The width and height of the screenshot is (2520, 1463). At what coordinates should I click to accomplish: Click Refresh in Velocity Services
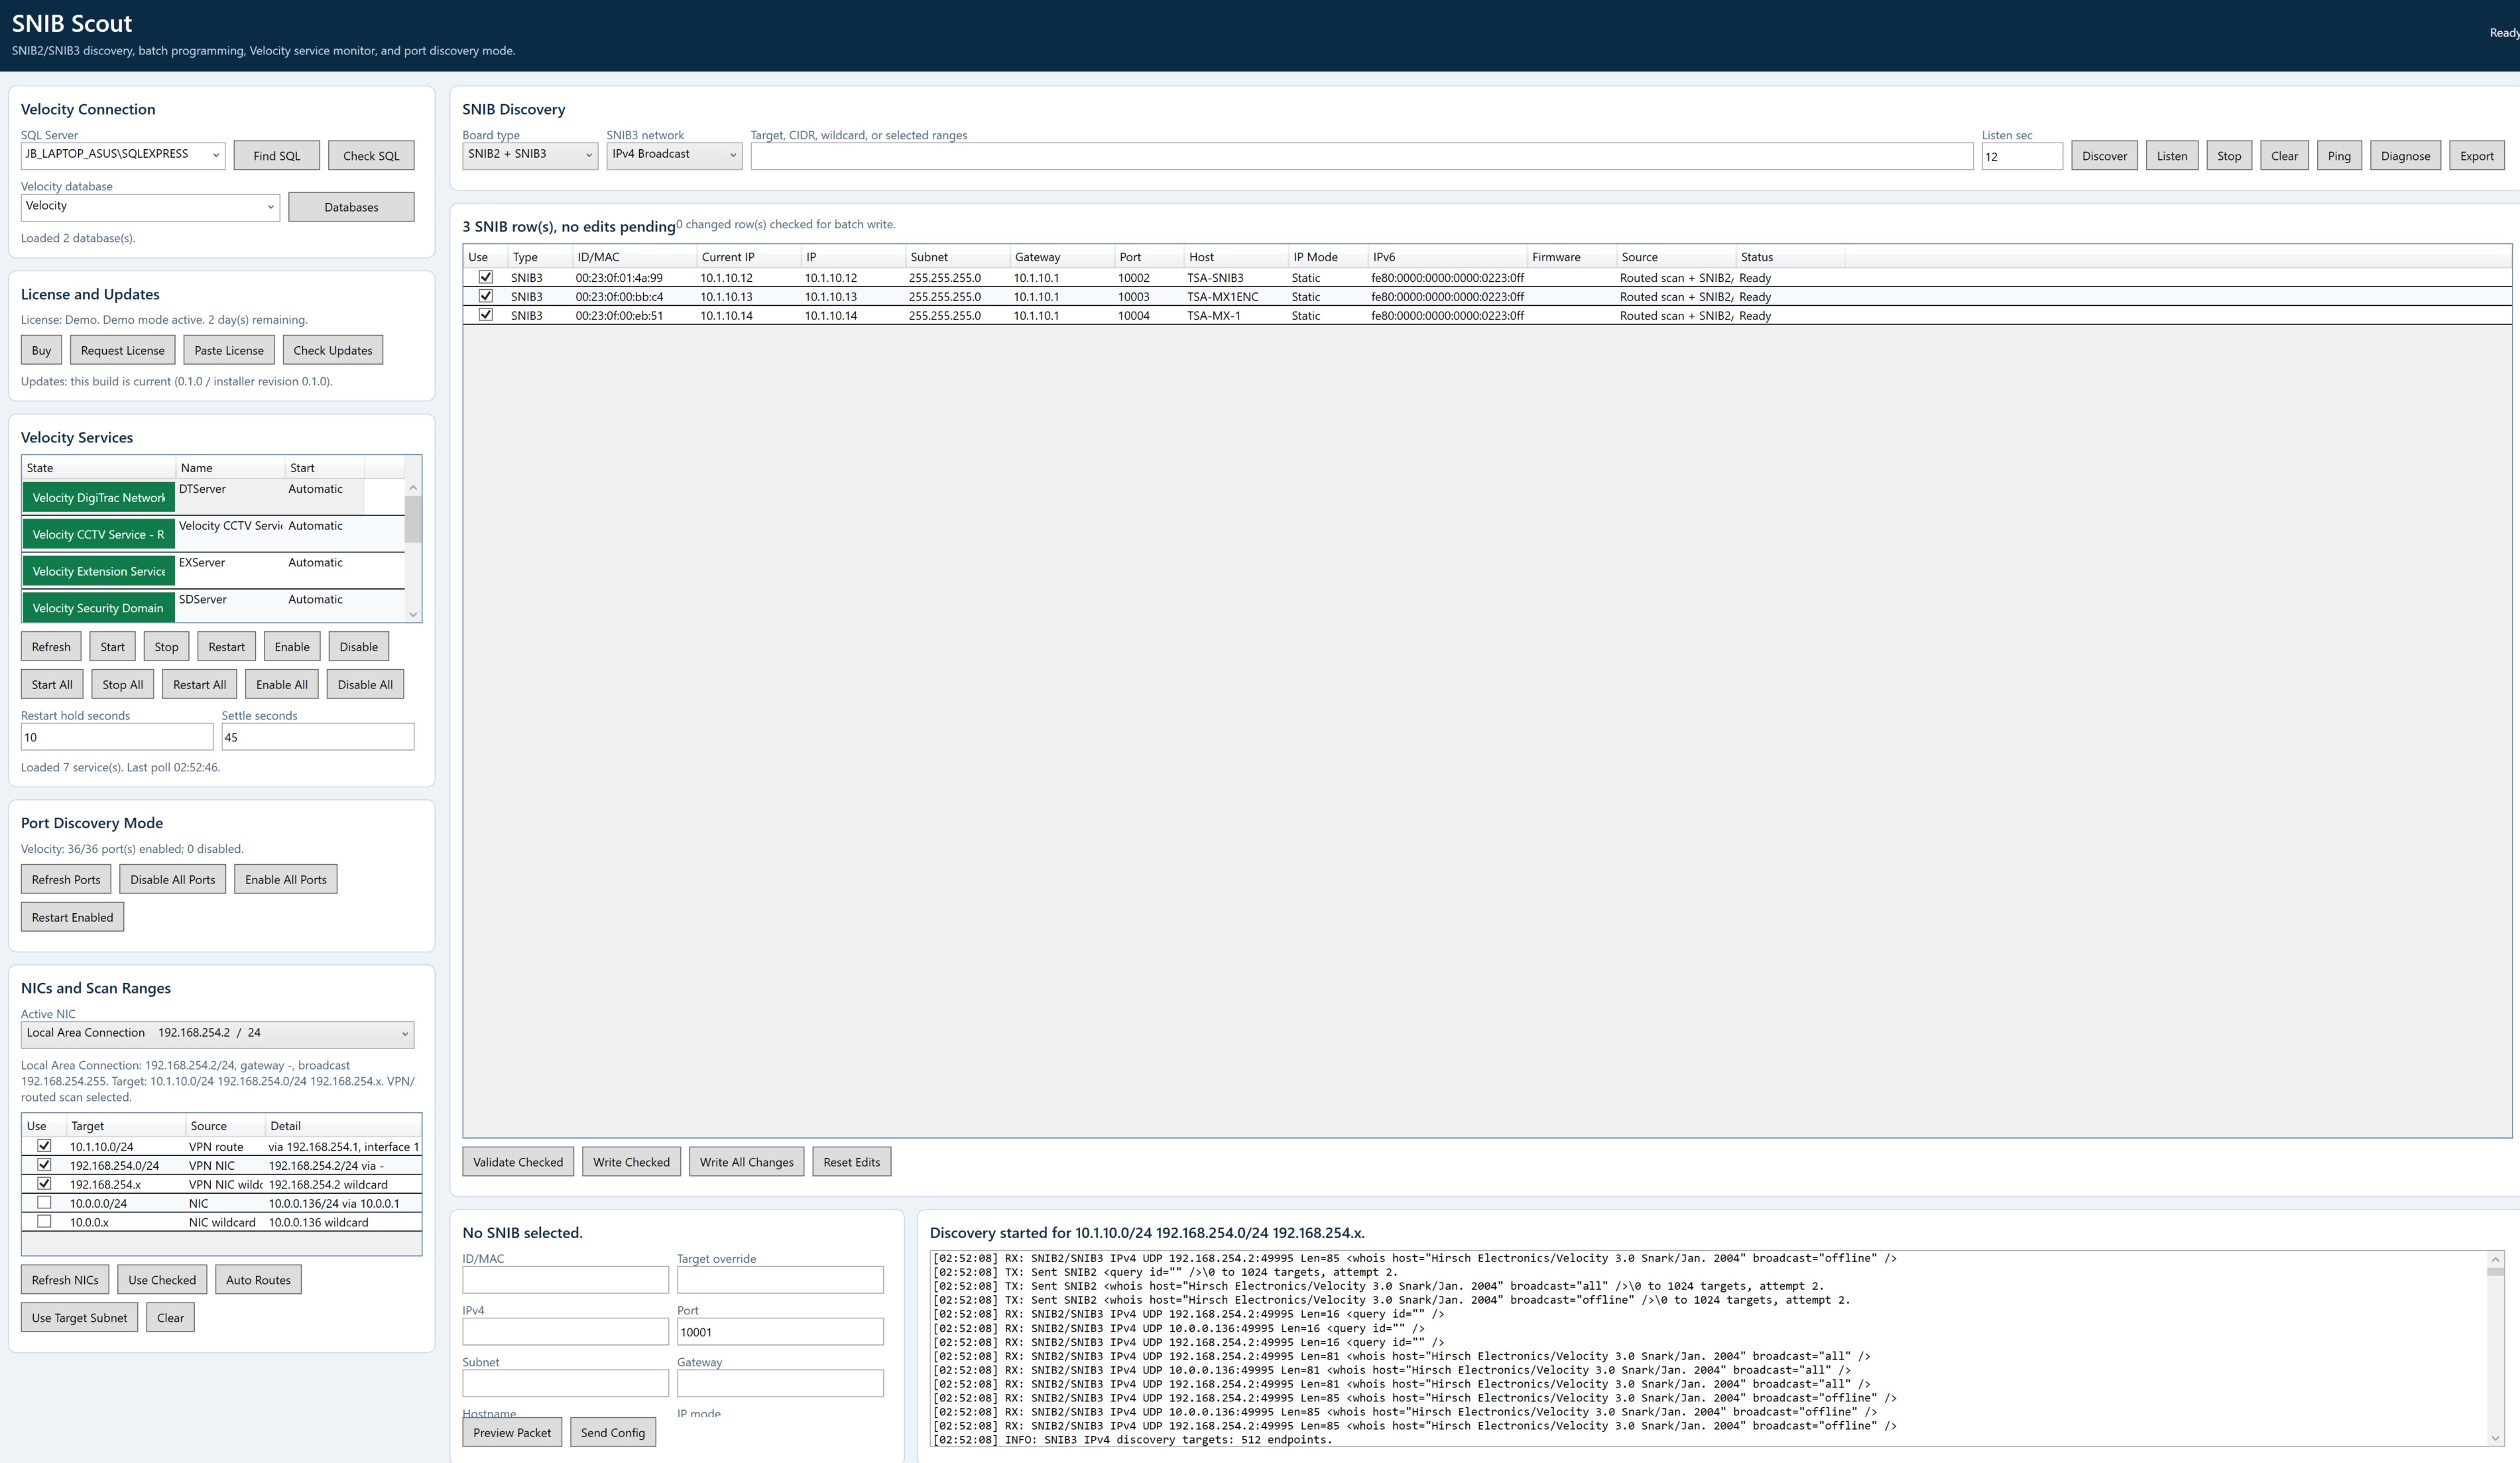point(51,647)
